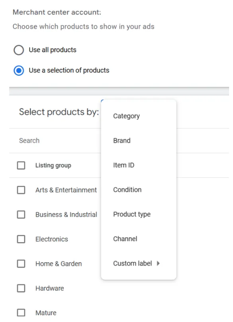Choose Brand from the dropdown menu

pyautogui.click(x=139, y=140)
